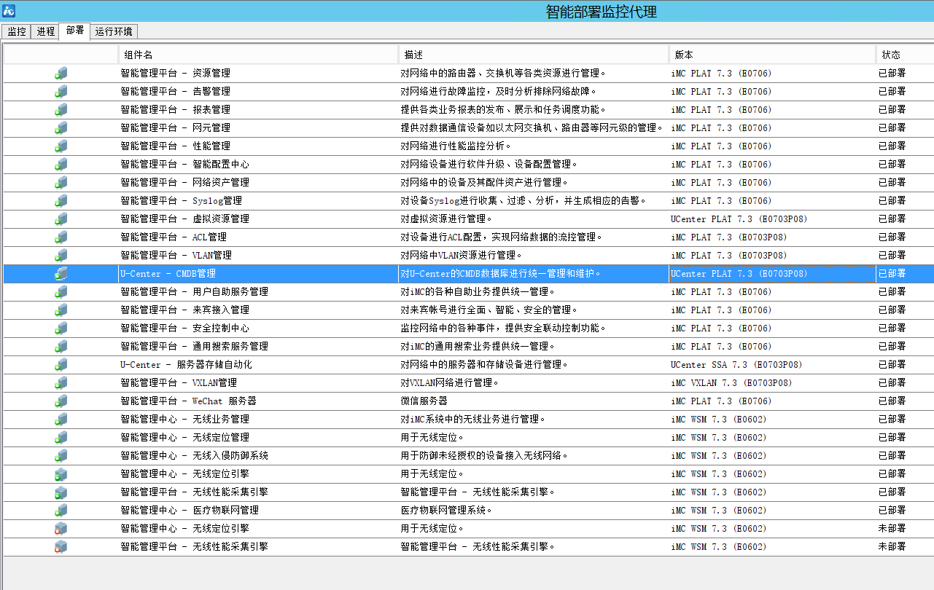The height and width of the screenshot is (590, 934).
Task: Click the status icon for 资源管理 row
Action: click(61, 73)
